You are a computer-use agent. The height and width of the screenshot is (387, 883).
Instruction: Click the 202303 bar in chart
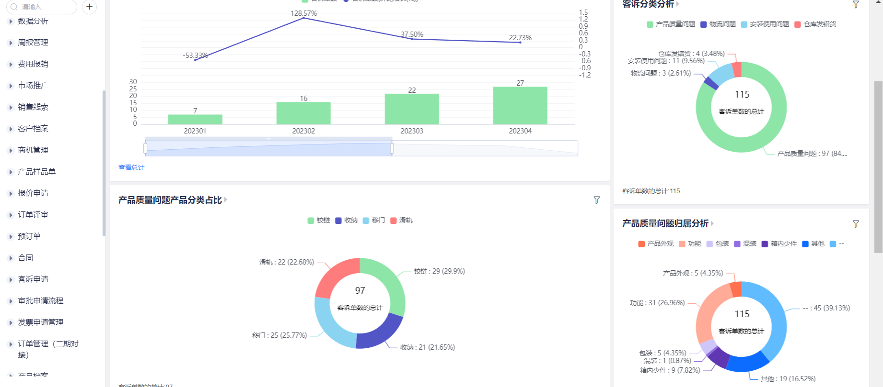[412, 109]
